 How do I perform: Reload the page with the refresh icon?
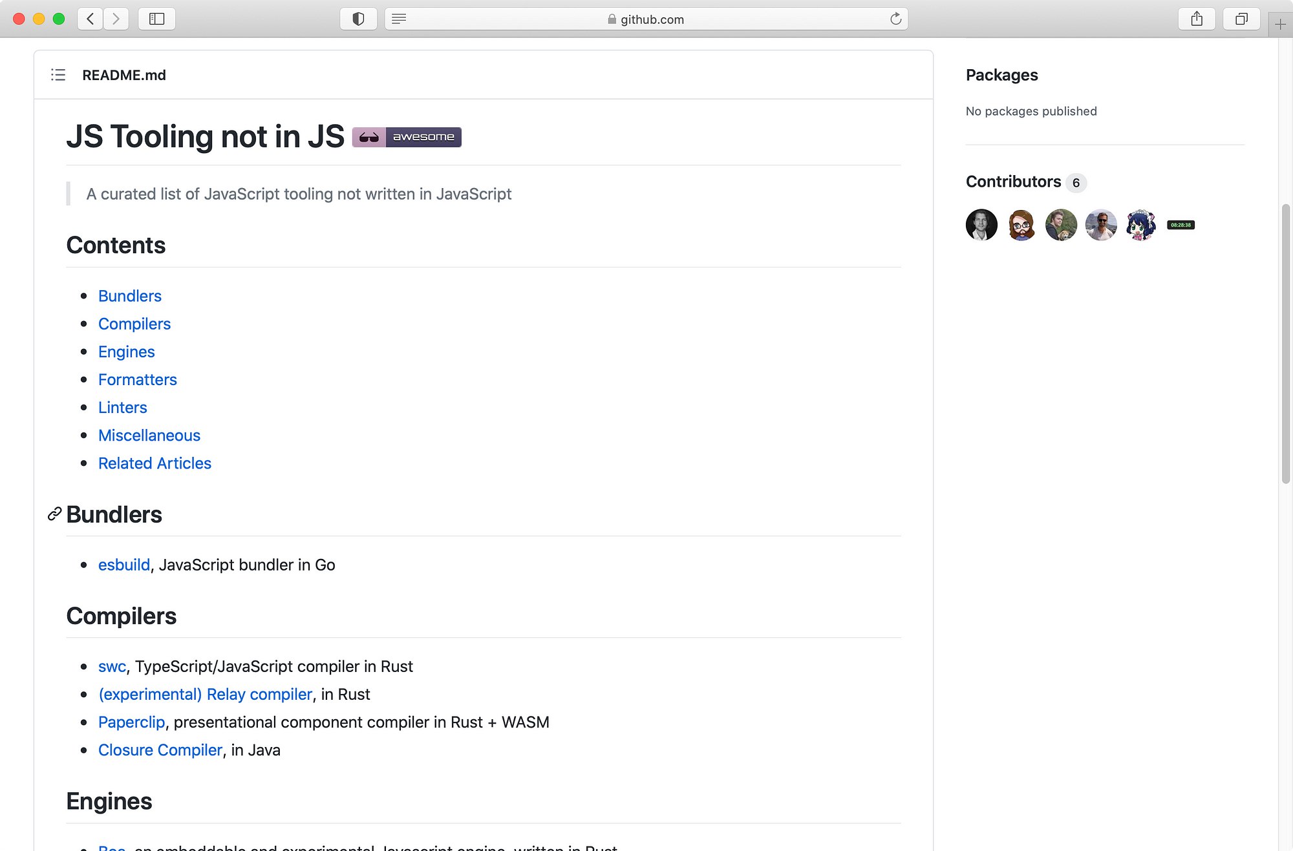895,19
